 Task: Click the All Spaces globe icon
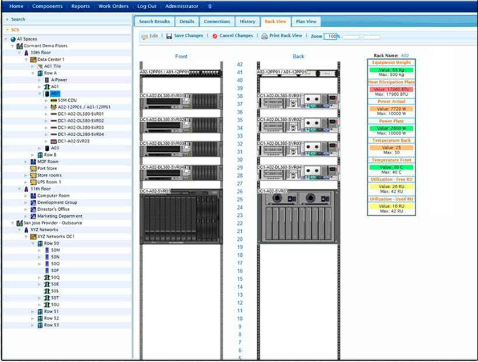(x=13, y=39)
